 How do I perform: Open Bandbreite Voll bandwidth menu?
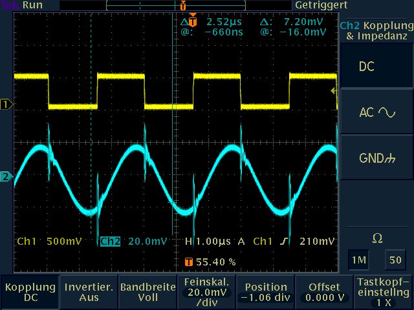147,292
